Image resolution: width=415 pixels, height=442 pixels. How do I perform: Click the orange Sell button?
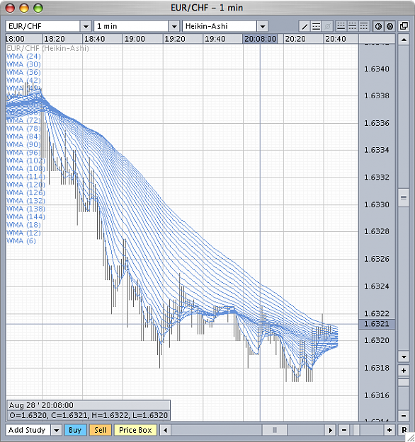click(x=101, y=430)
